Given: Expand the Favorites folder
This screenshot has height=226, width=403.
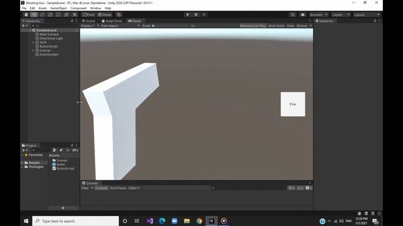Looking at the screenshot, I should (x=23, y=155).
